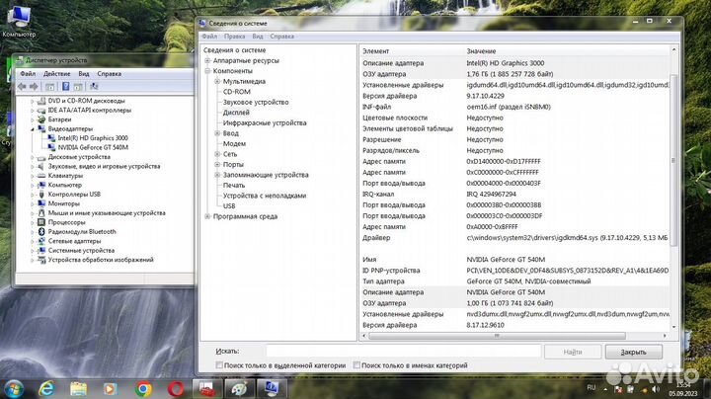This screenshot has height=399, width=711.
Task: Open Файл menu in Сведения о системе
Action: click(209, 37)
